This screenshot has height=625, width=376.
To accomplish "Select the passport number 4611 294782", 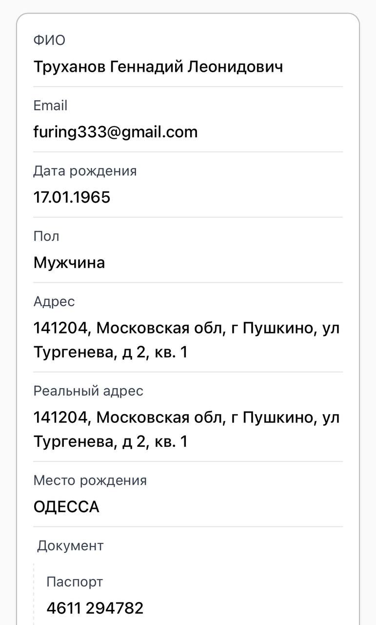I will 95,608.
